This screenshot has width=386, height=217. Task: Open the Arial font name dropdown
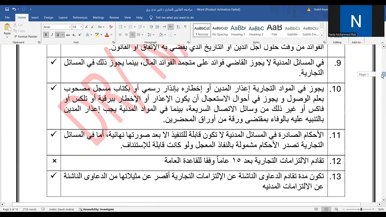[x=70, y=27]
